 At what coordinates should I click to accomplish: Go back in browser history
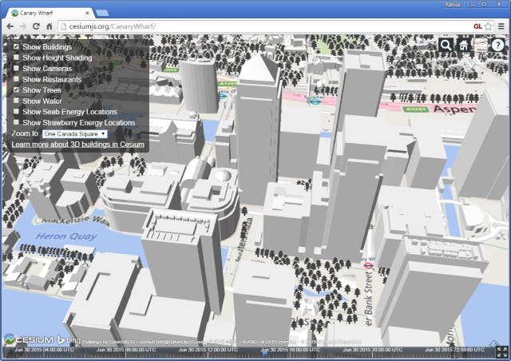(10, 26)
